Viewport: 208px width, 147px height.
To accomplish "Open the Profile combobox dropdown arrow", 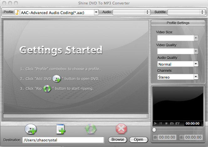I will tap(96, 12).
